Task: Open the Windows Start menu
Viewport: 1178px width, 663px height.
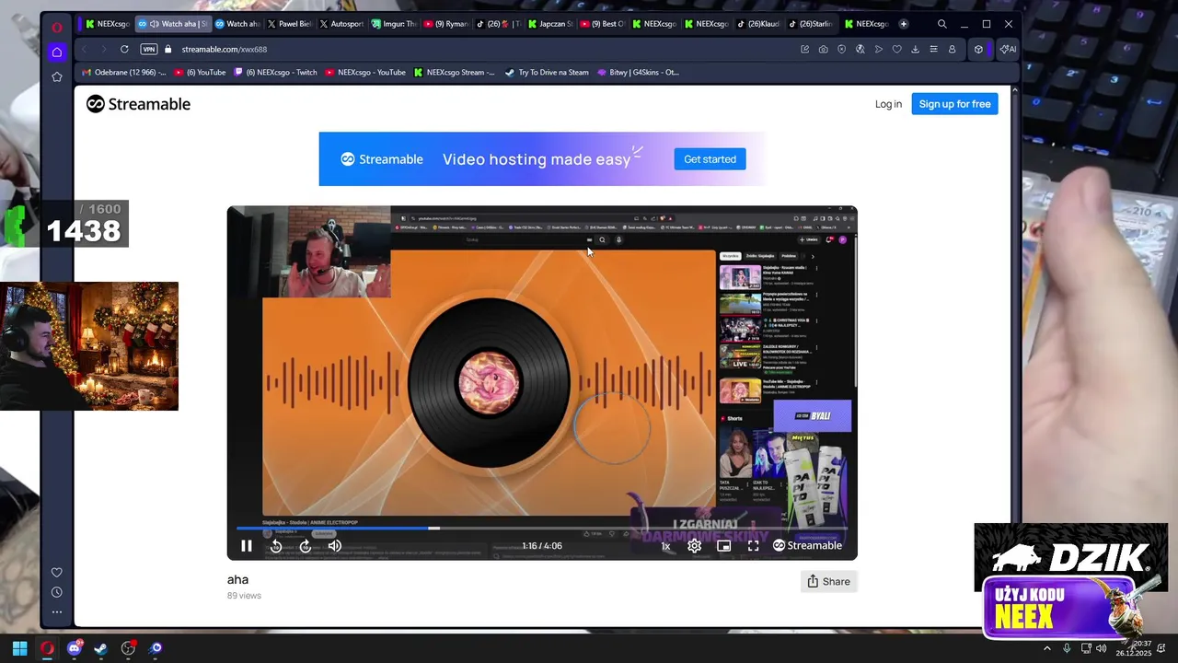Action: [19, 648]
